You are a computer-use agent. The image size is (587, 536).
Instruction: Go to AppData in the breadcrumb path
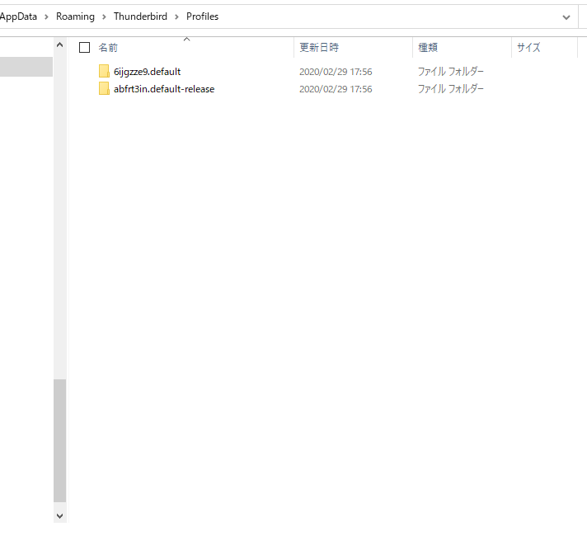pyautogui.click(x=20, y=16)
